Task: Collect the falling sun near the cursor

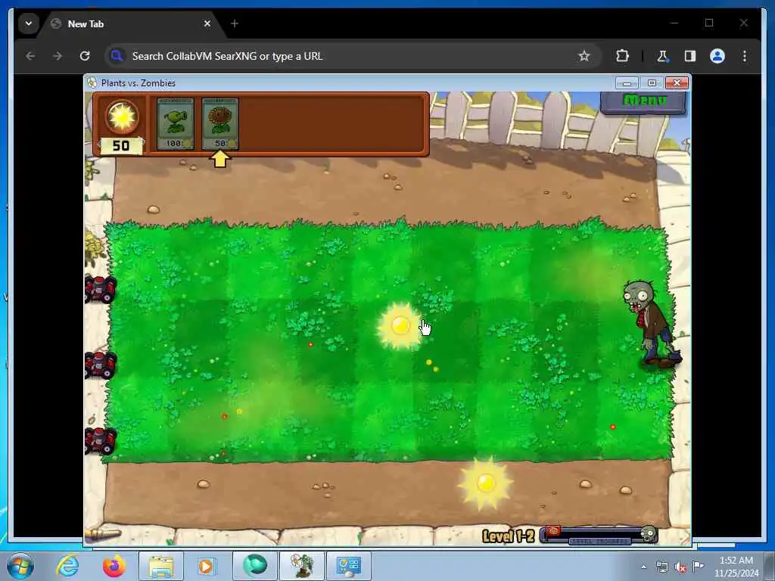Action: click(400, 326)
